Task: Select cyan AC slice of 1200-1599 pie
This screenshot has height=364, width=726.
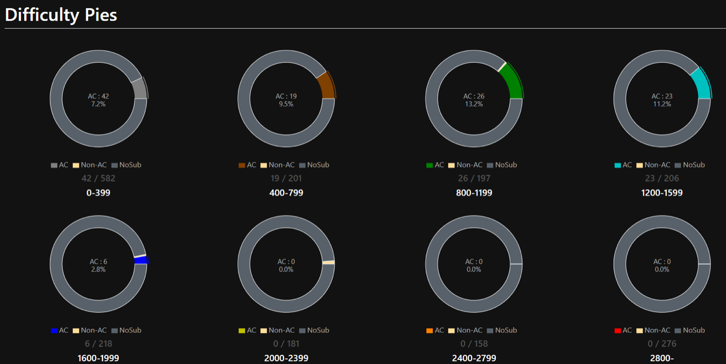Action: coord(703,86)
